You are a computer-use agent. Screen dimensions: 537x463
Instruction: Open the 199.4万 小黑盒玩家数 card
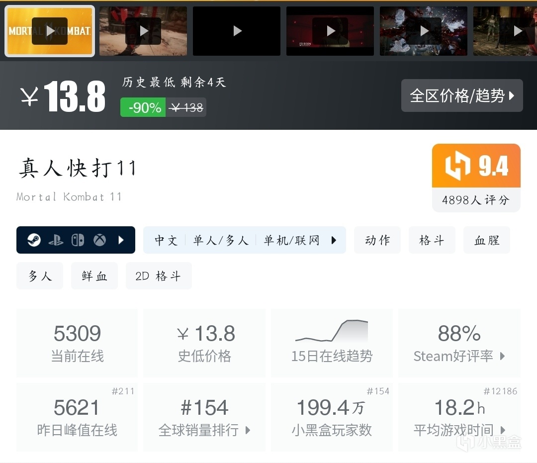pos(332,417)
